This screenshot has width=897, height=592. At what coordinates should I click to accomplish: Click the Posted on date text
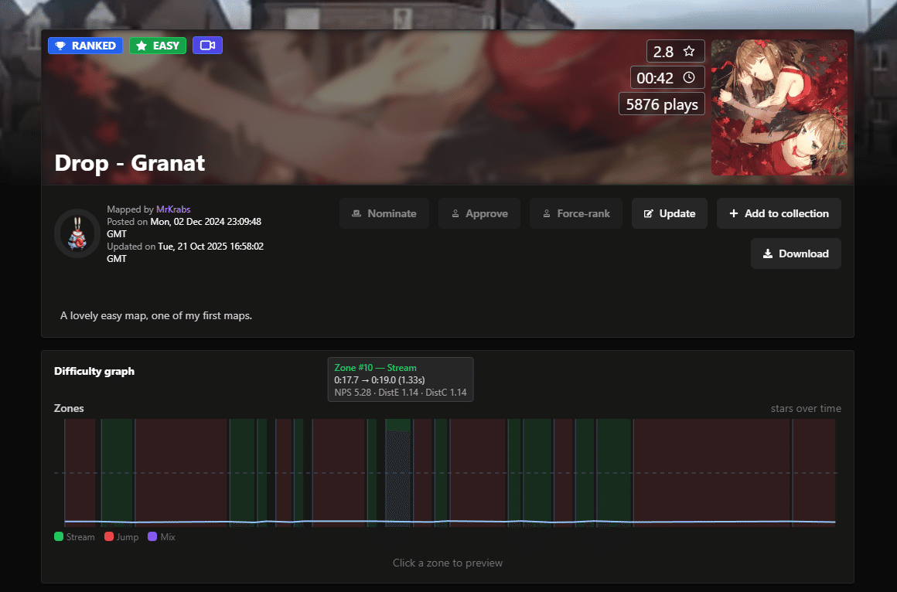[x=184, y=228]
